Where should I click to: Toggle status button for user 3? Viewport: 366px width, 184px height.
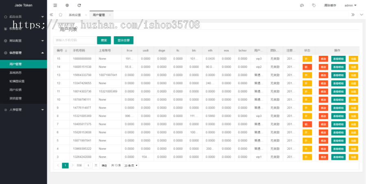[x=307, y=157]
